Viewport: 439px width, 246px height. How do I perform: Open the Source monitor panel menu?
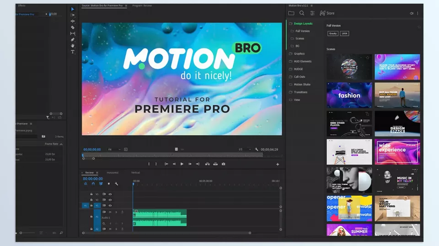click(126, 5)
